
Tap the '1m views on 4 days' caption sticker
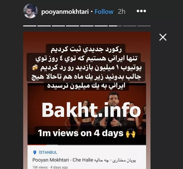tap(87, 133)
